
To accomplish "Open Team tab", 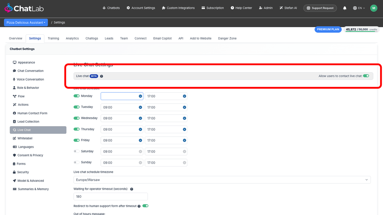I will [124, 38].
